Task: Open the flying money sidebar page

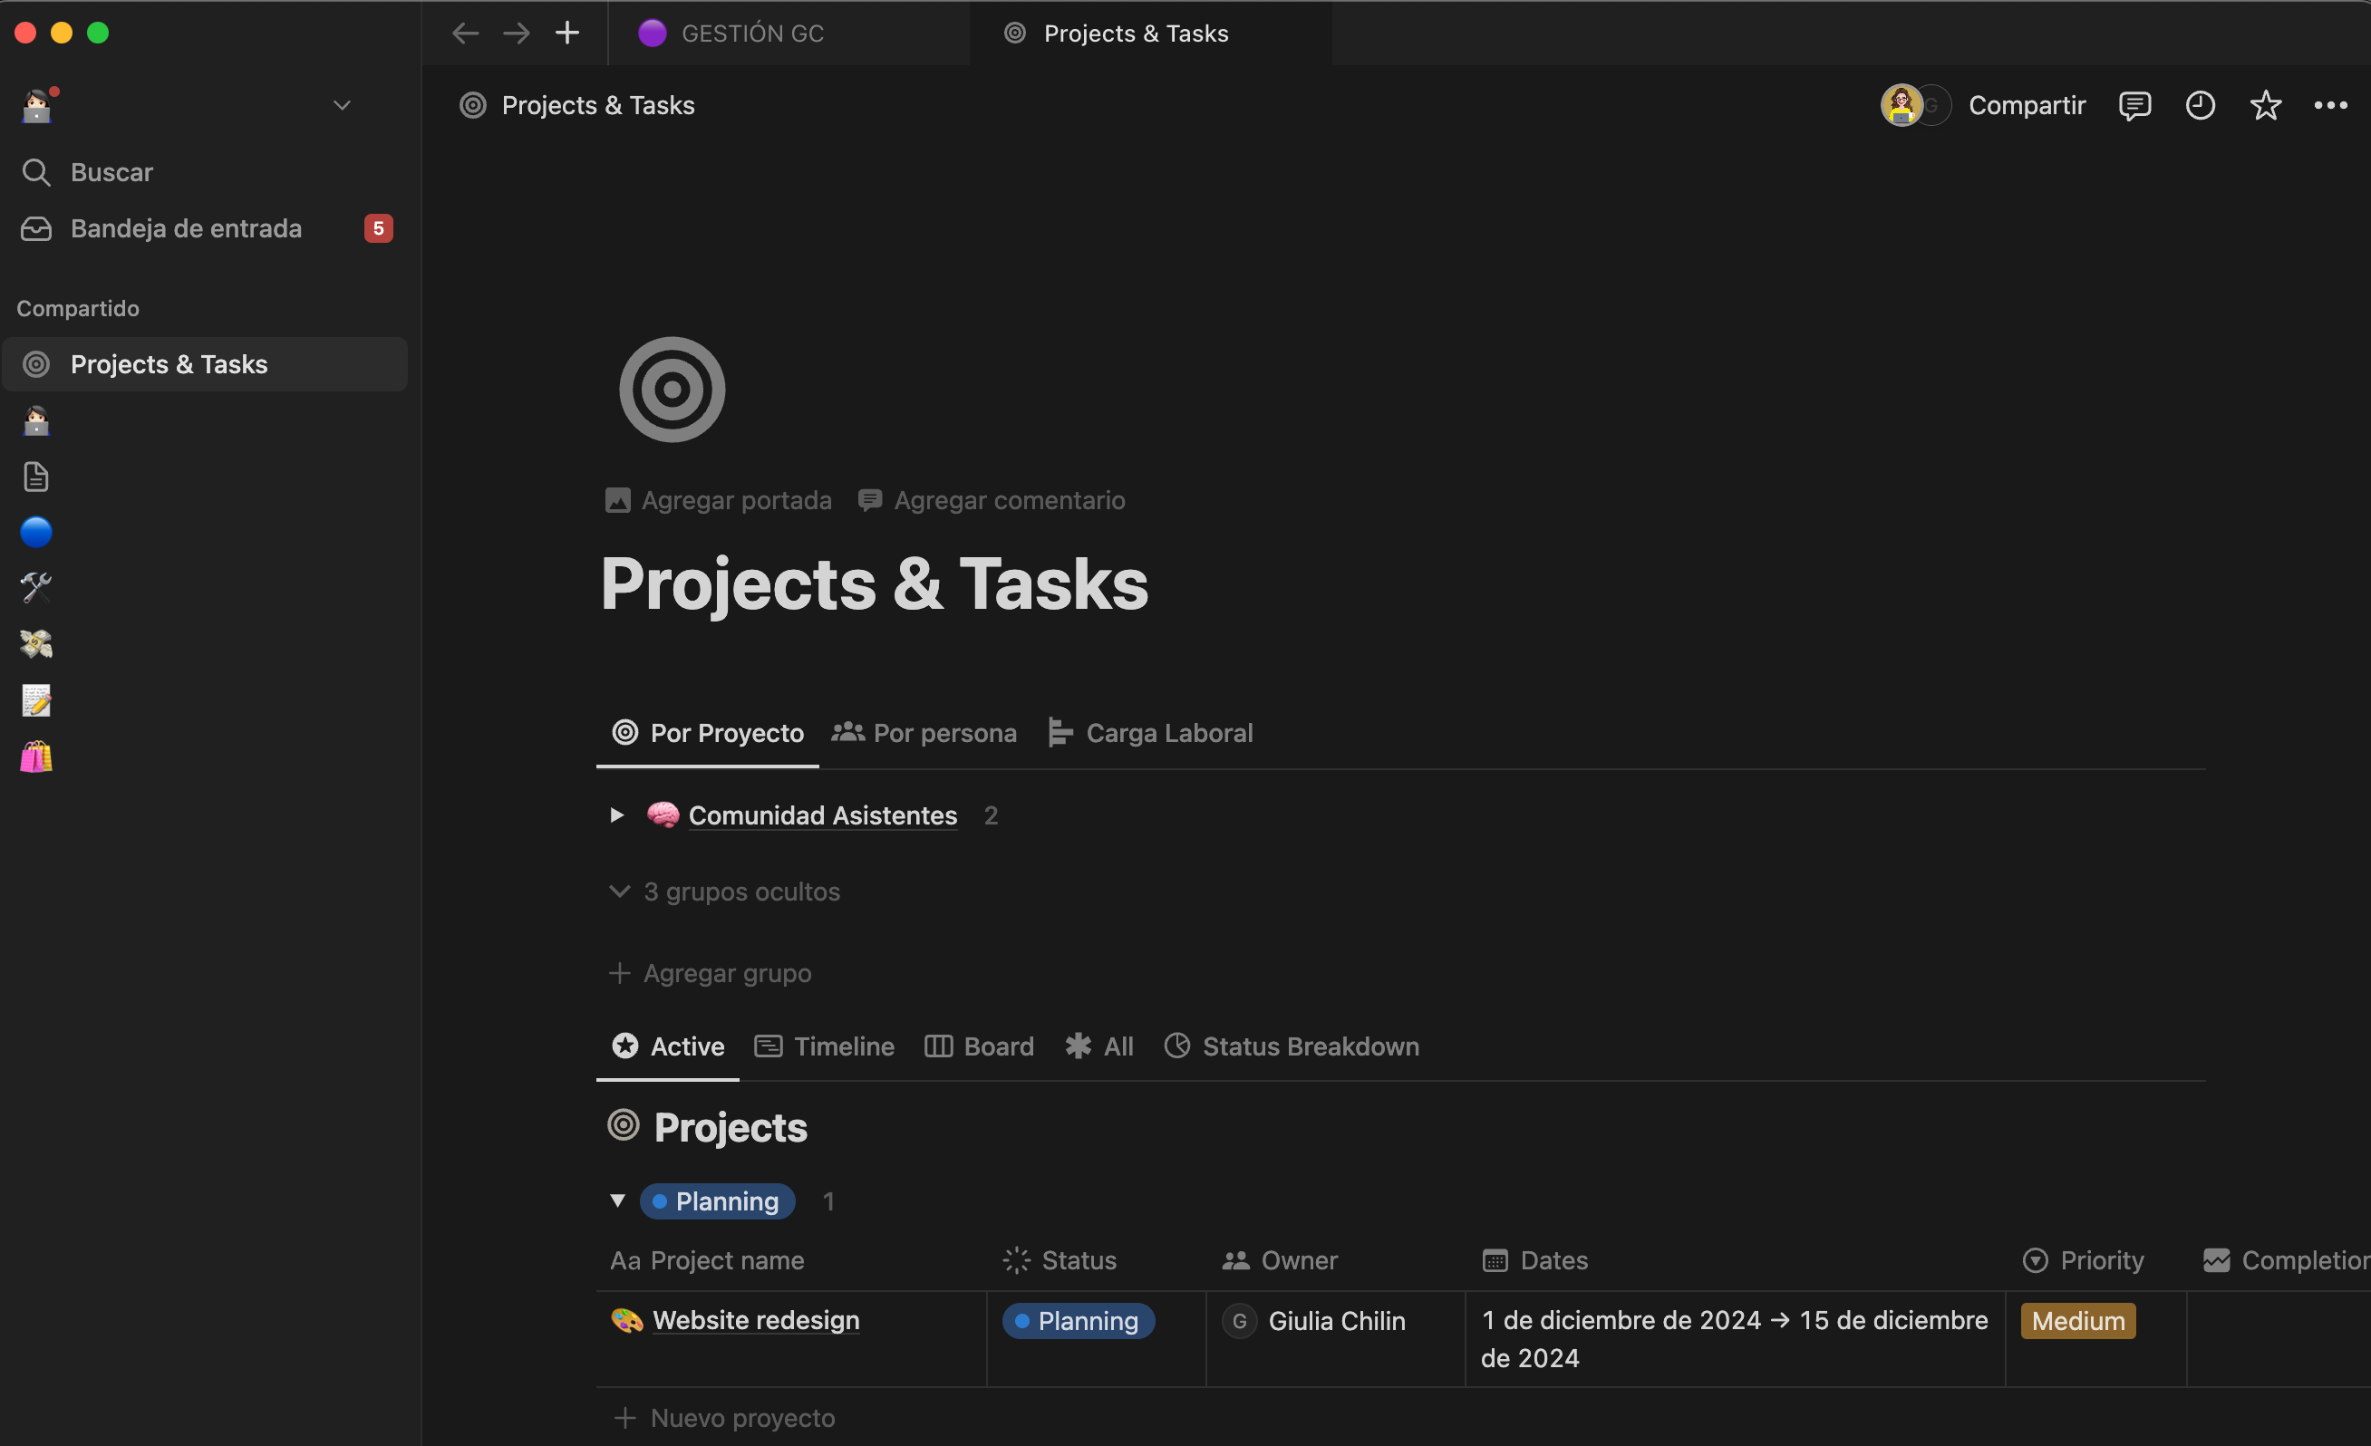Action: coord(36,643)
